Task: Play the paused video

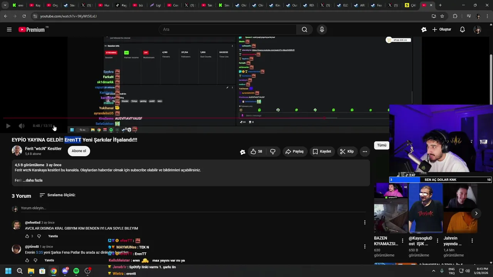Action: coord(8,126)
